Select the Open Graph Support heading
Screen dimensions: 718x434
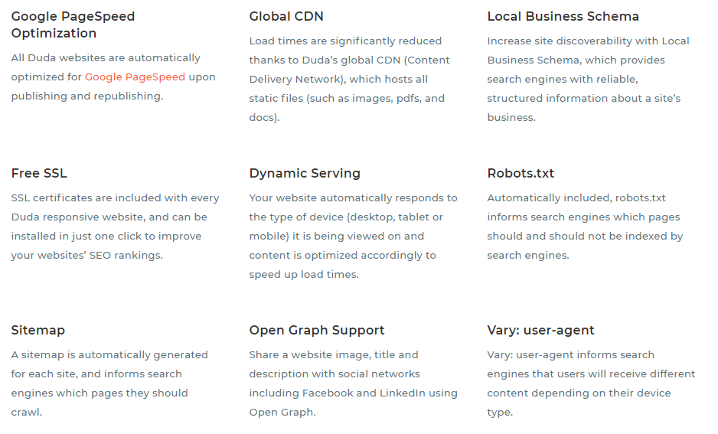pyautogui.click(x=317, y=331)
